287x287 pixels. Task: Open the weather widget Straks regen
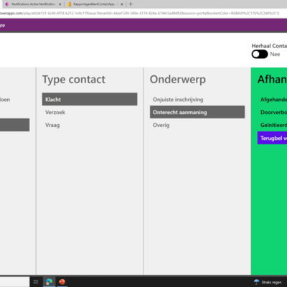pyautogui.click(x=268, y=282)
